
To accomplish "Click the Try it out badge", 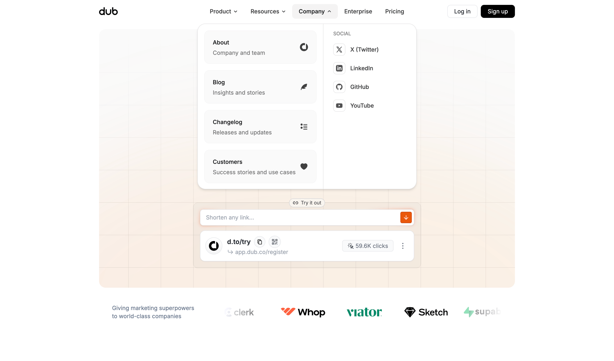I will click(x=307, y=203).
